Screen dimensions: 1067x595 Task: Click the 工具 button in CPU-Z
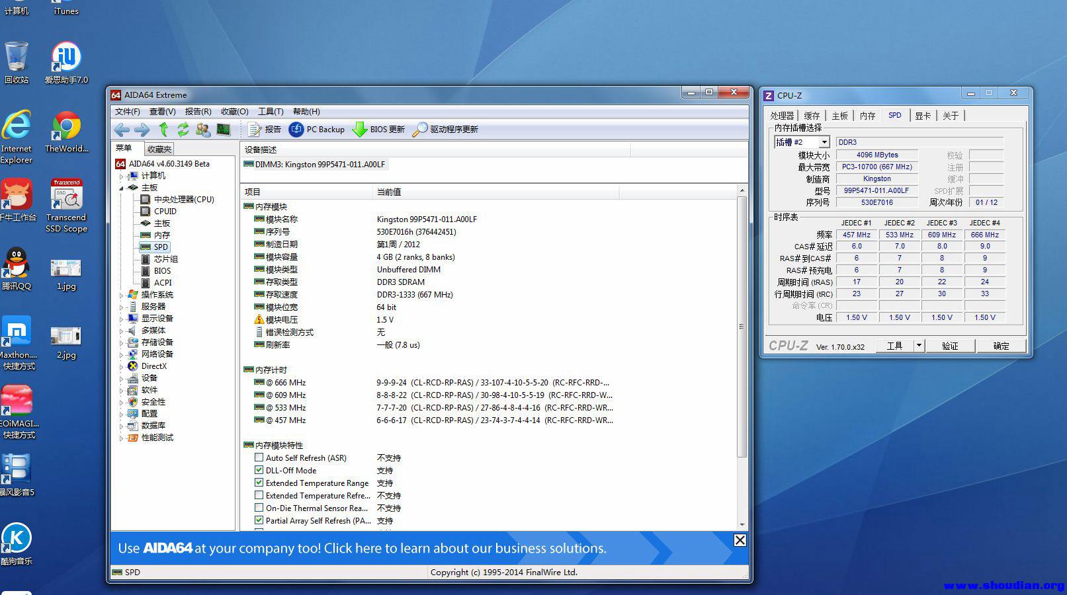[895, 346]
